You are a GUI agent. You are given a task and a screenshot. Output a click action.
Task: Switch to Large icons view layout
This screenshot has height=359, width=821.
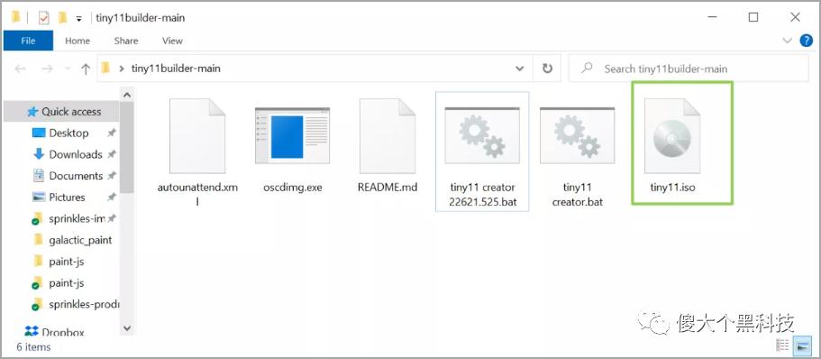802,345
